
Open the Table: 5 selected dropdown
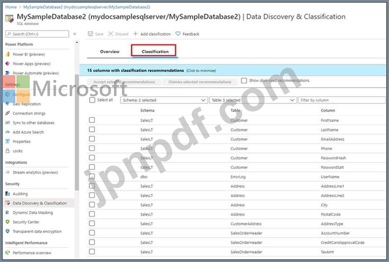[x=253, y=100]
